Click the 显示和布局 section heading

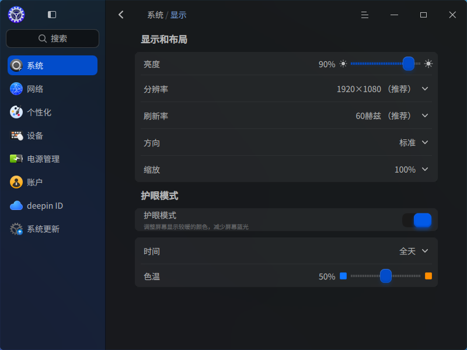(x=164, y=39)
